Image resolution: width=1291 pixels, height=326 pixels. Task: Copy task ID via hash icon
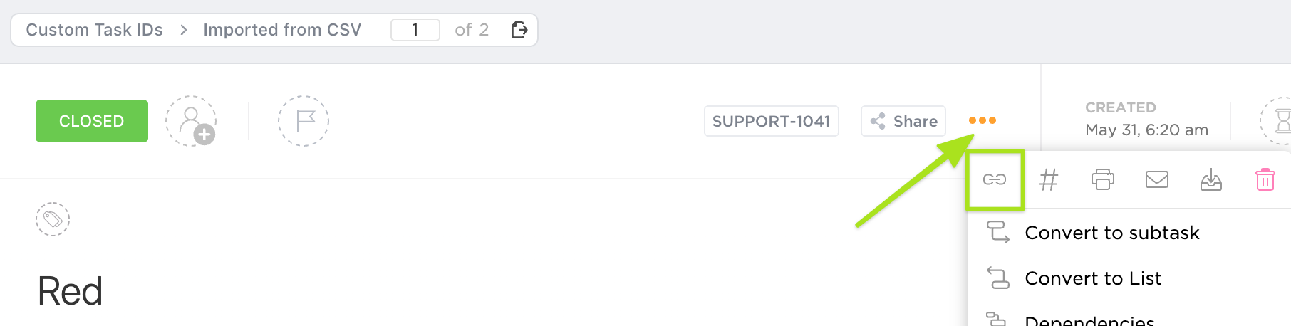(1048, 180)
